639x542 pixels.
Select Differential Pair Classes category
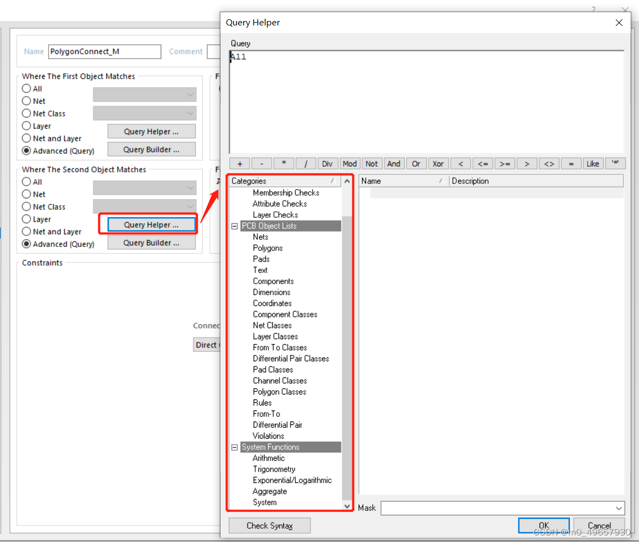point(291,359)
